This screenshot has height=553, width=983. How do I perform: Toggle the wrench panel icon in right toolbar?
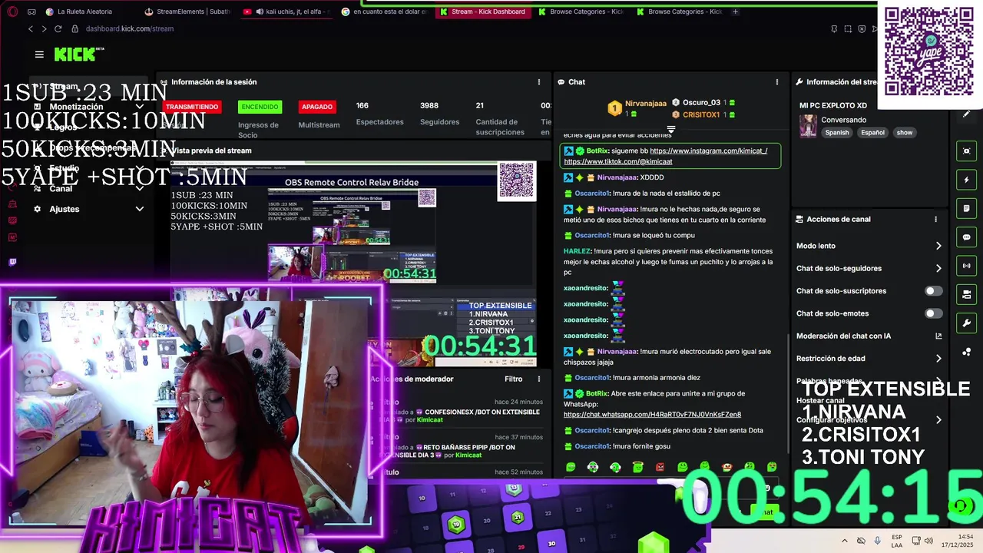point(966,323)
